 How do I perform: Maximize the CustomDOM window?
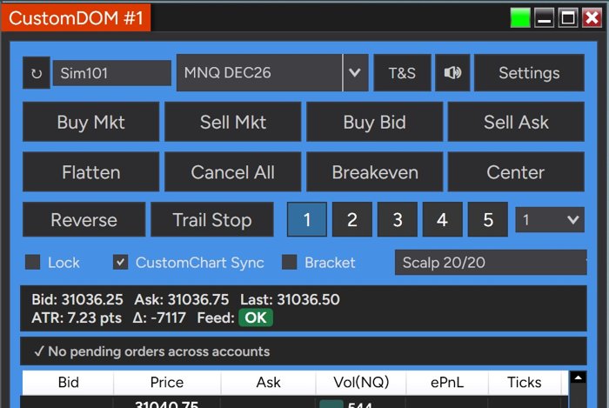(x=568, y=18)
